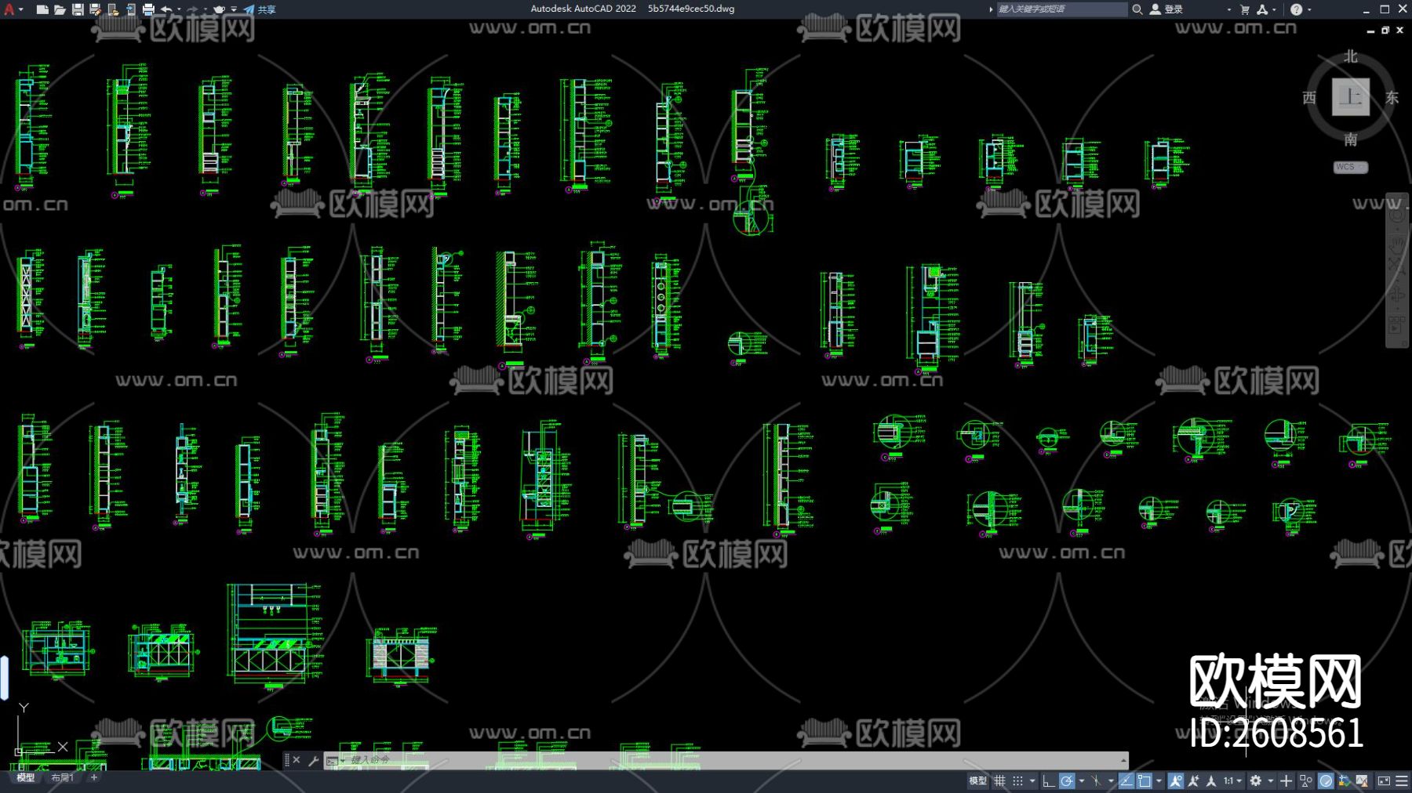
Task: Expand the Help dropdown arrow
Action: [x=1309, y=9]
